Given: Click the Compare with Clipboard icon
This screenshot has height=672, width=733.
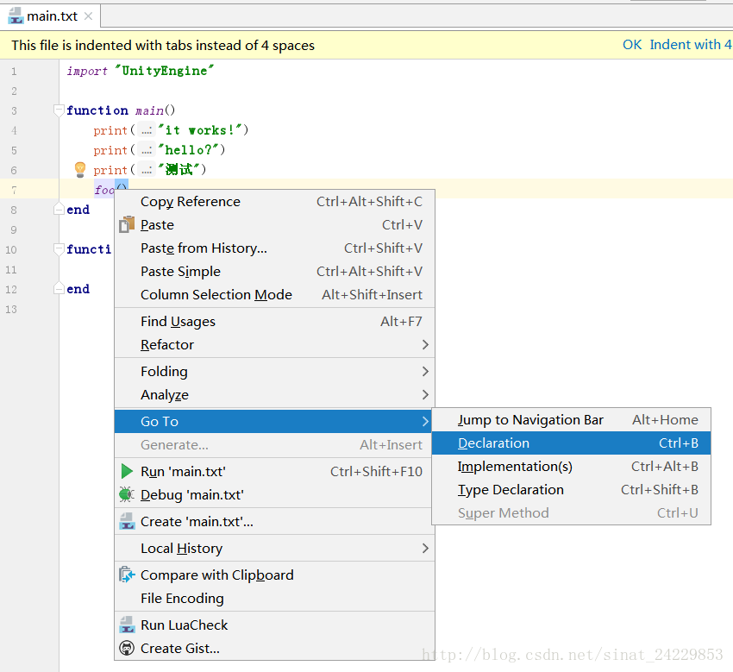Looking at the screenshot, I should [x=127, y=575].
